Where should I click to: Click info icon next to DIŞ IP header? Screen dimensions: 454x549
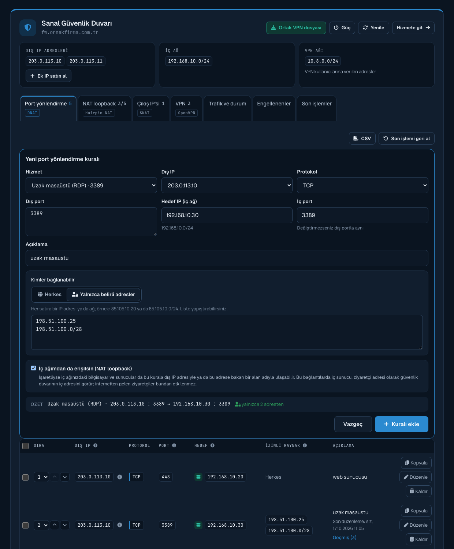[x=95, y=445]
